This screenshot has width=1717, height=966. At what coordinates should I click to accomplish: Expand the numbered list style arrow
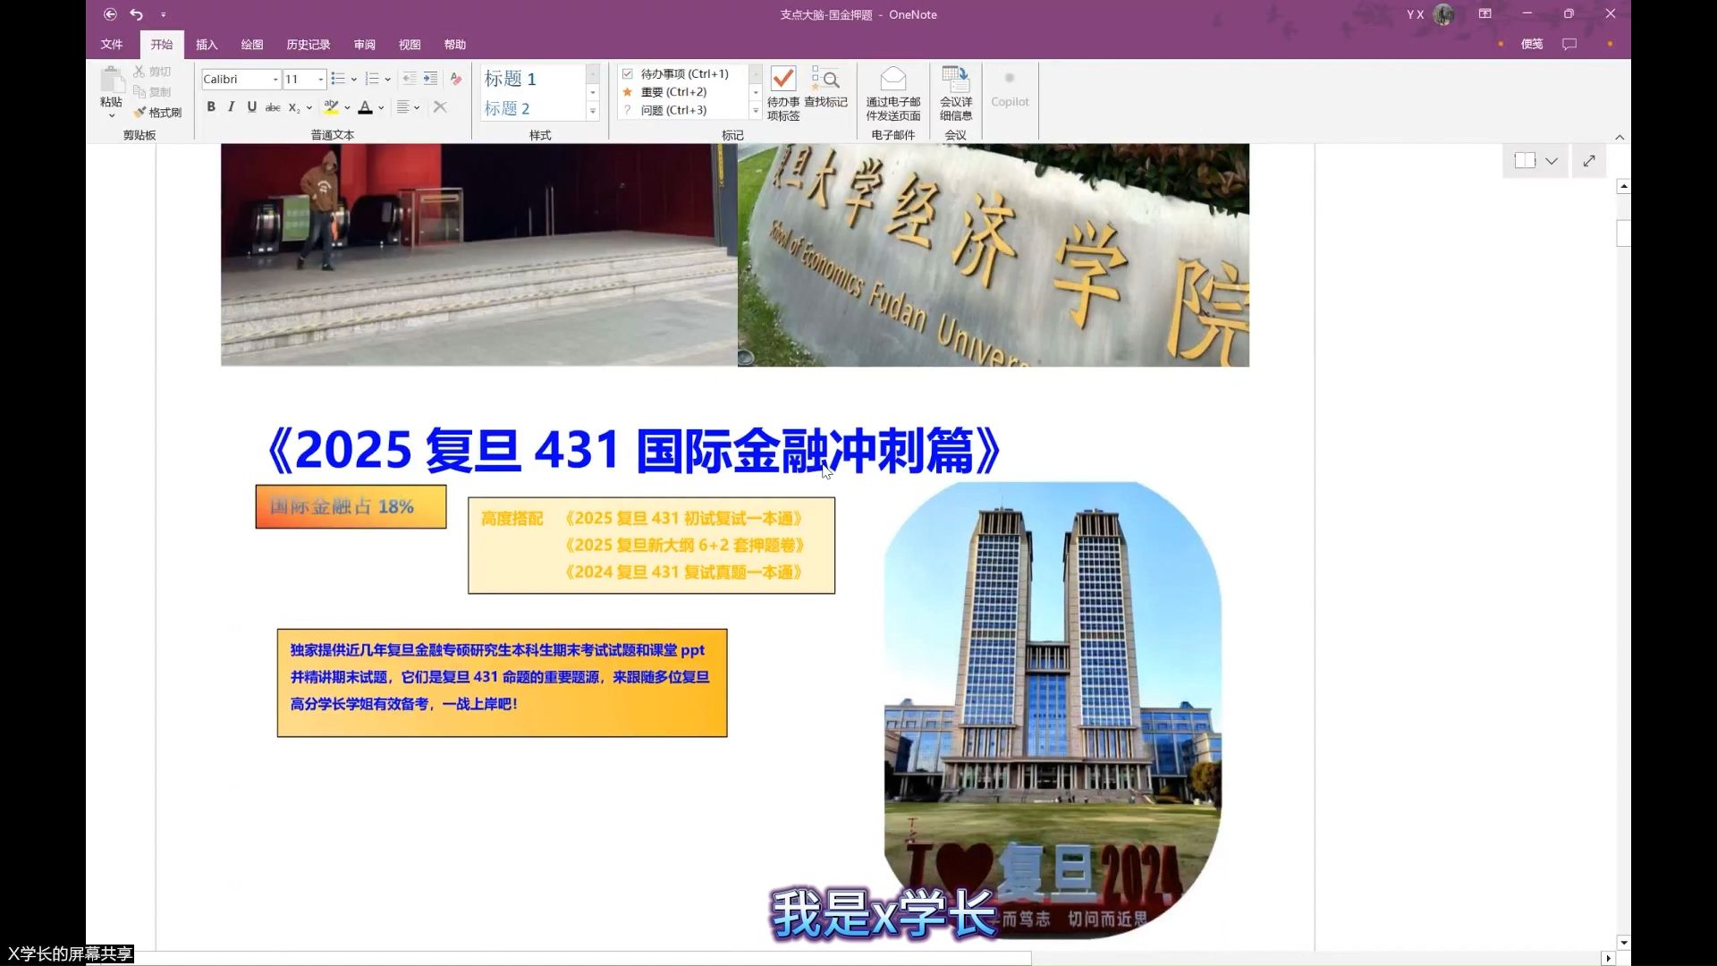388,80
